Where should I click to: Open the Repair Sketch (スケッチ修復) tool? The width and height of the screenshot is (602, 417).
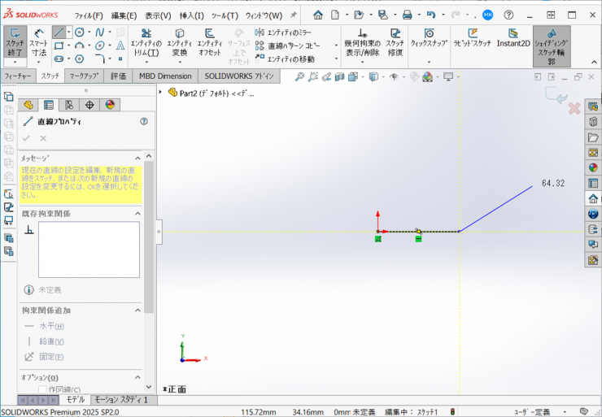[x=395, y=39]
